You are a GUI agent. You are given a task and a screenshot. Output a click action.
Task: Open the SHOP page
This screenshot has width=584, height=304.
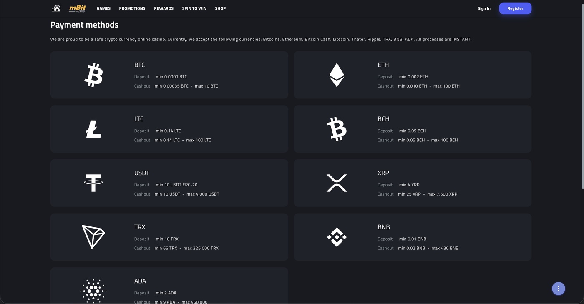220,8
